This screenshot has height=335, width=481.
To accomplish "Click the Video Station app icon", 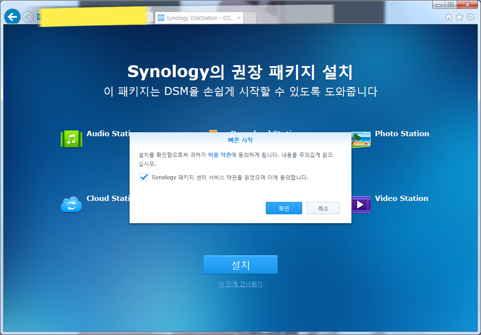I will tap(361, 204).
